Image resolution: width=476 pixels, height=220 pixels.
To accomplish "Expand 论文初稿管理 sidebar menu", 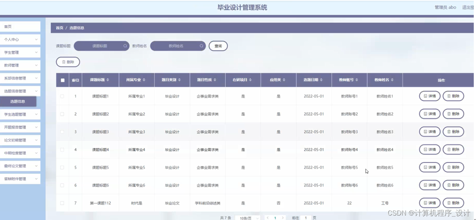I will 20,140.
